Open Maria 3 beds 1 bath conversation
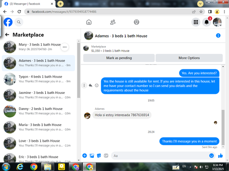The image size is (229, 171). point(38,127)
